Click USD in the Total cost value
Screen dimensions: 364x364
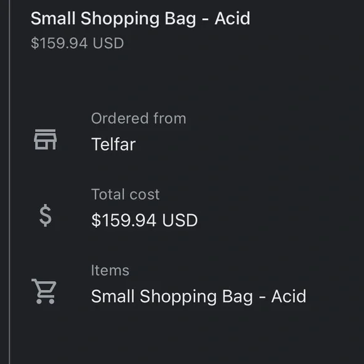(180, 220)
